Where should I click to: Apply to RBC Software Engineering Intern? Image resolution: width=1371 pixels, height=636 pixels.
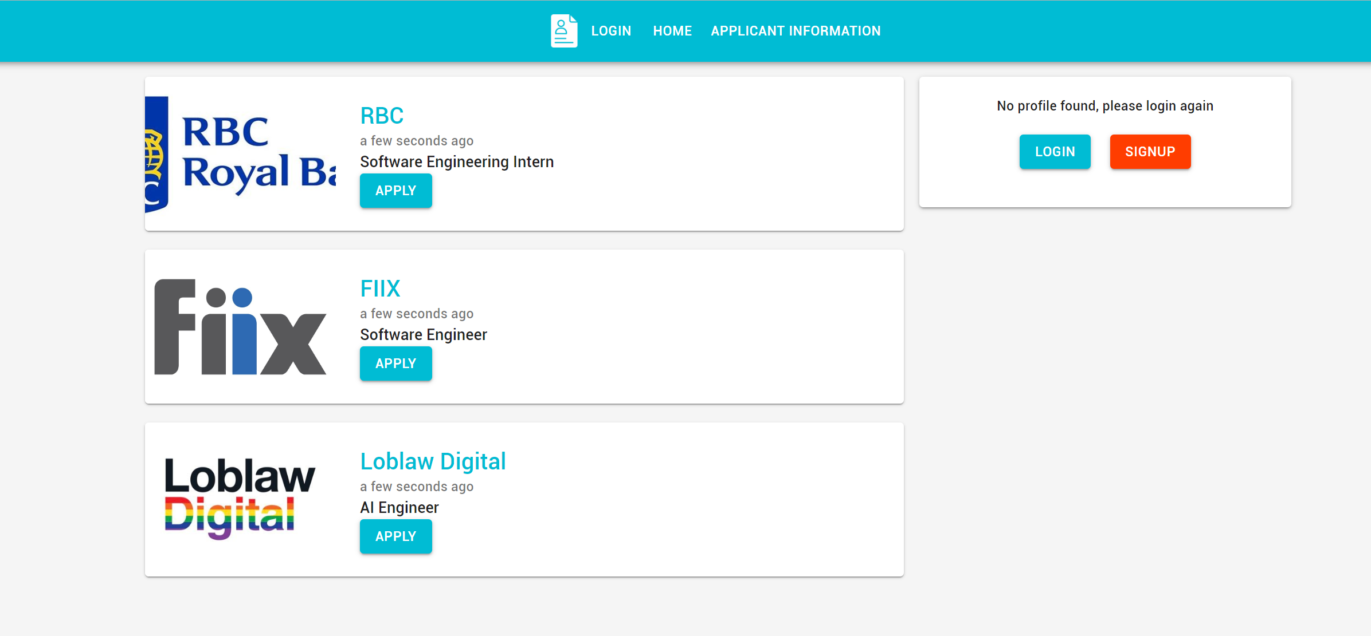pos(395,191)
